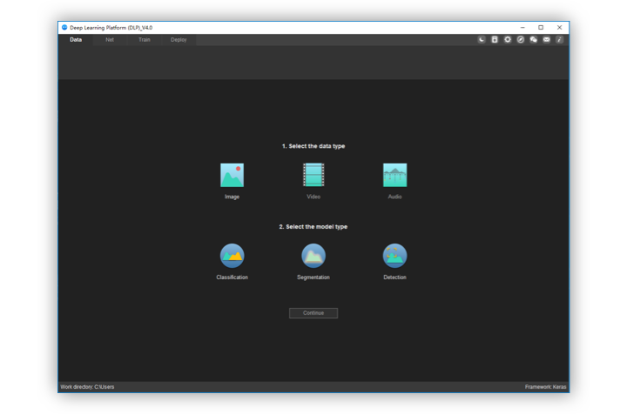The image size is (627, 414).
Task: Click the 'Audio' label under data types
Action: [395, 197]
